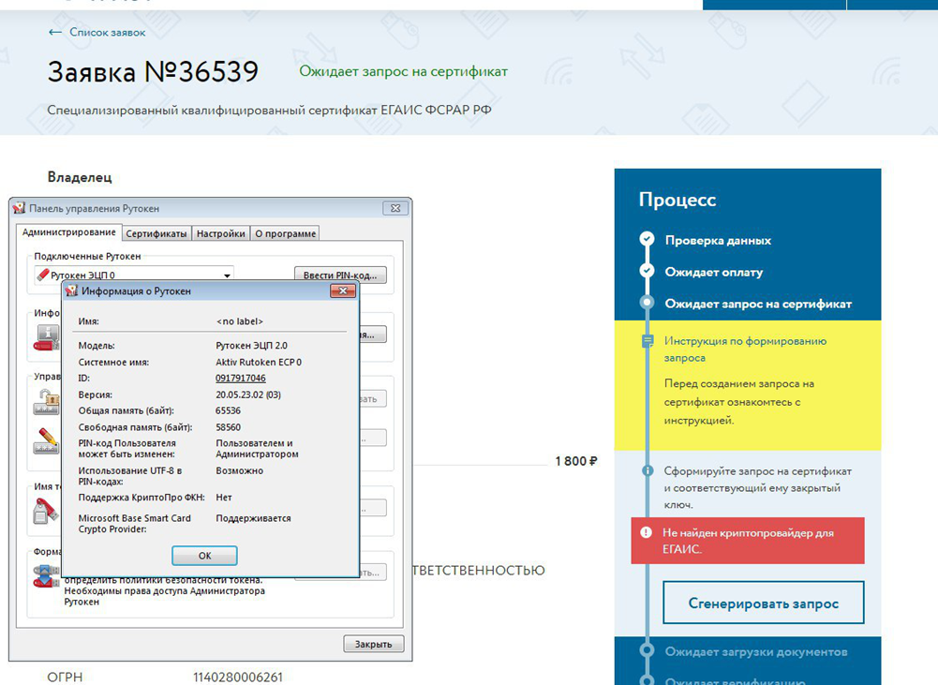Click the Rutoken info dialog title icon

pos(71,291)
